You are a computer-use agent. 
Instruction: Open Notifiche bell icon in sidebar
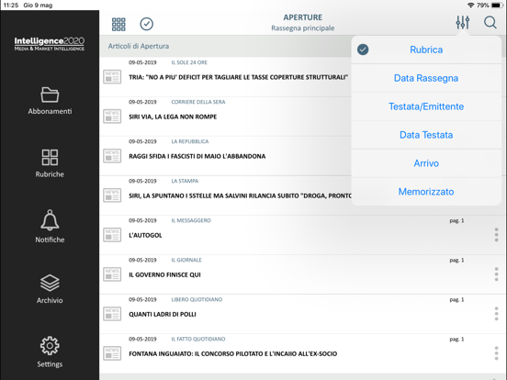click(x=50, y=219)
